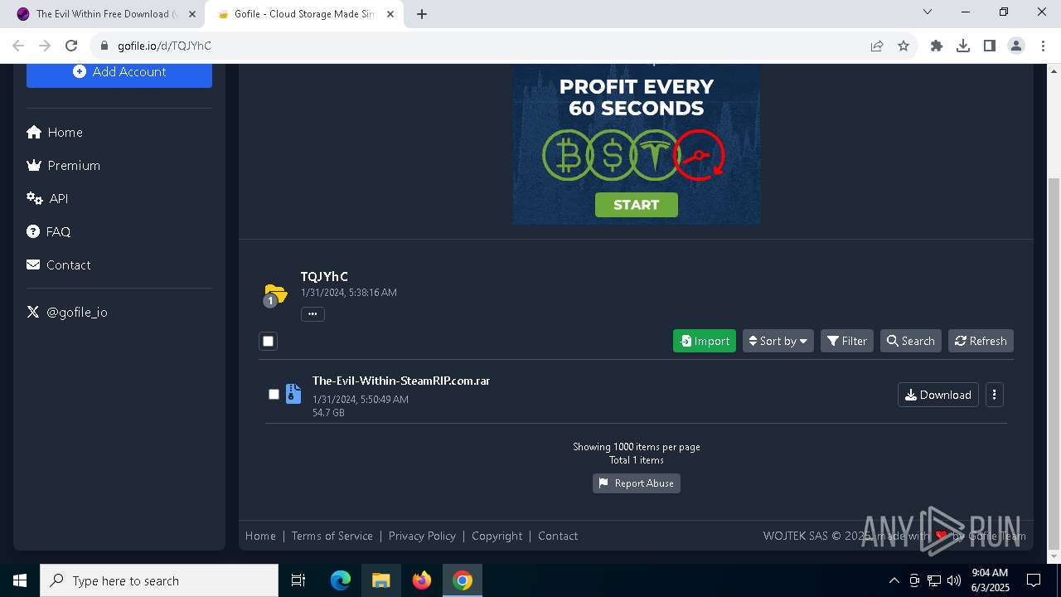This screenshot has height=597, width=1061.
Task: Check the The-Evil-Within-SteamRIP.com.rar checkbox
Action: pos(274,394)
